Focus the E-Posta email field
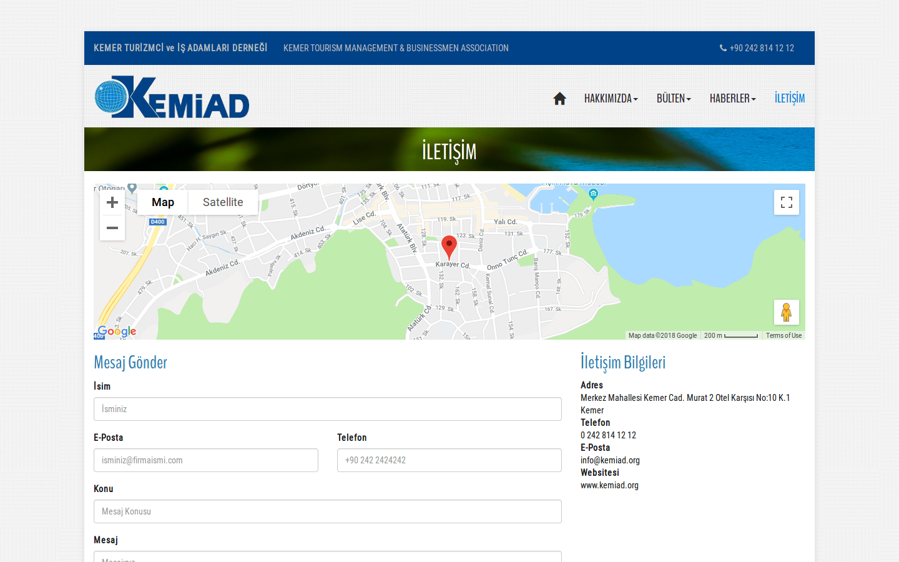 (x=206, y=460)
